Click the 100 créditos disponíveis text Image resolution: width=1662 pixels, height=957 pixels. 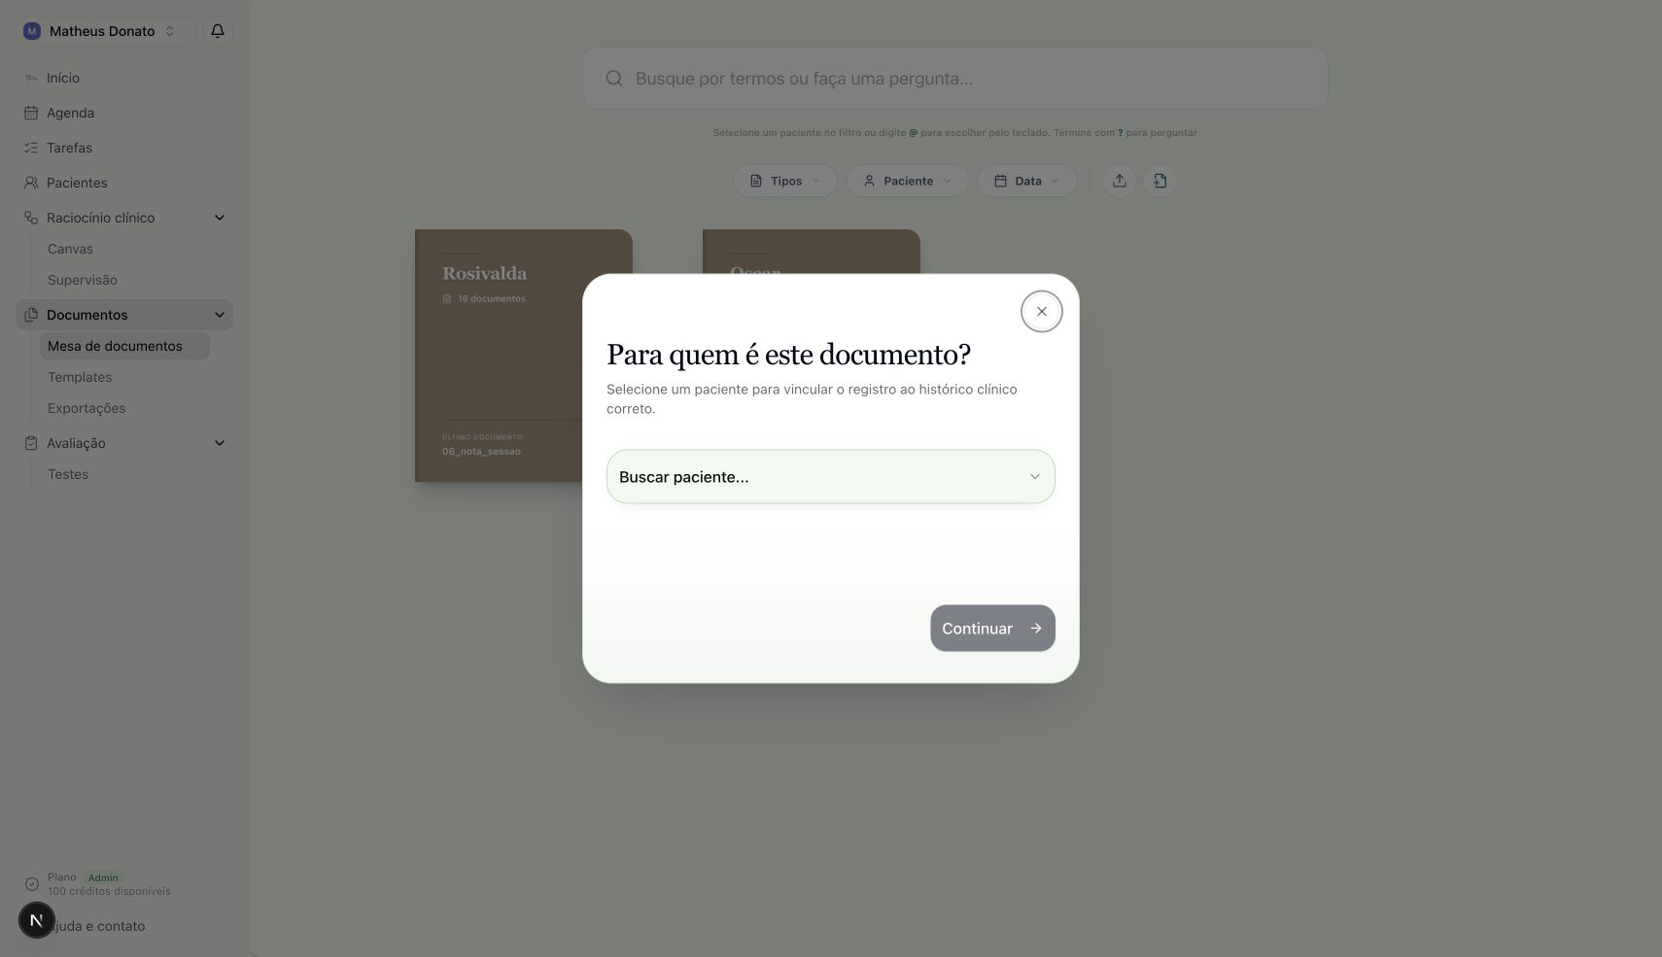[109, 891]
